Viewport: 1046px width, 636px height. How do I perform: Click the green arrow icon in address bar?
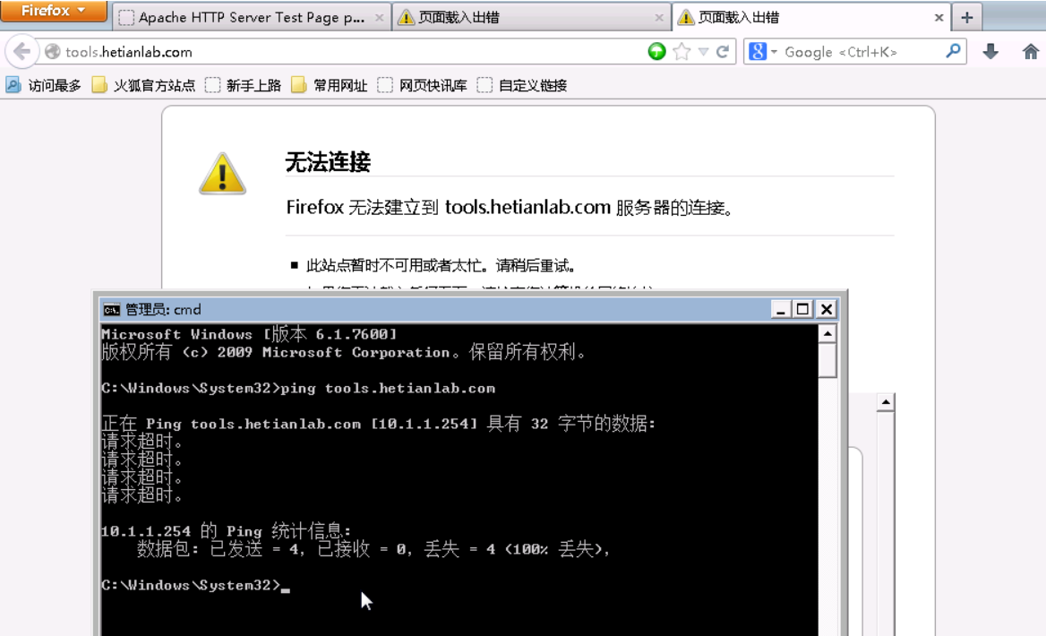pos(657,51)
